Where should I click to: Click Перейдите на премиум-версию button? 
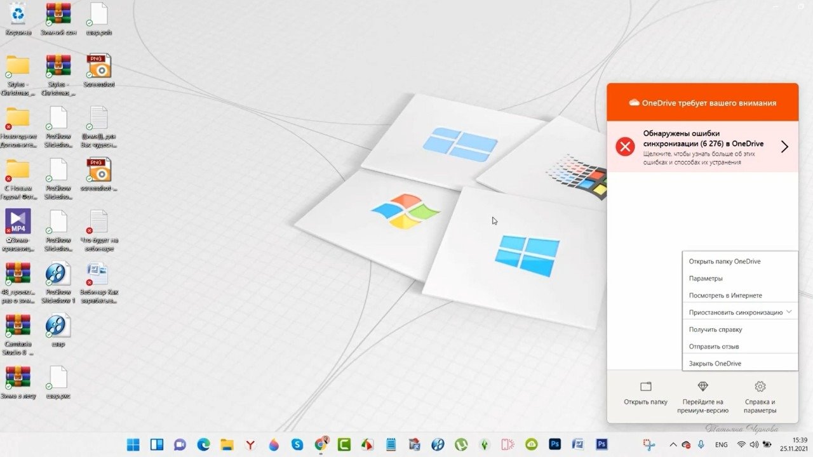click(702, 397)
